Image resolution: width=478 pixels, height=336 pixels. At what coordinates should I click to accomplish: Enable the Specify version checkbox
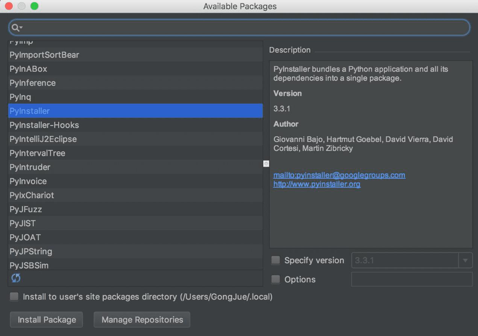point(275,260)
